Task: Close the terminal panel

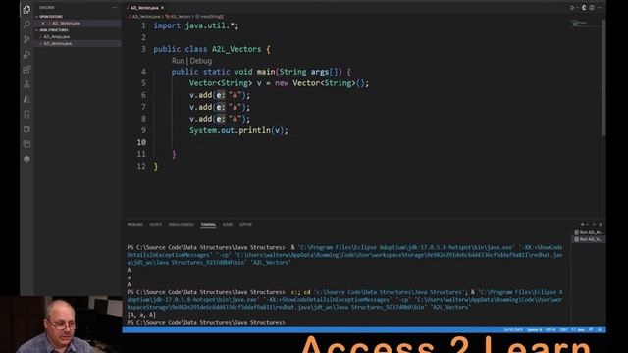Action: [600, 225]
